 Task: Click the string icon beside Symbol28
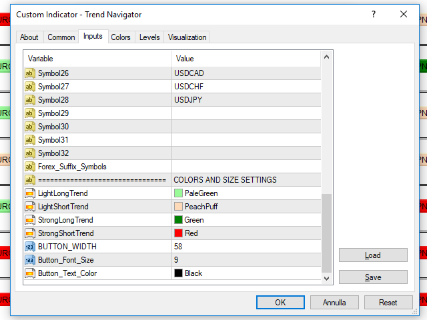click(x=30, y=100)
